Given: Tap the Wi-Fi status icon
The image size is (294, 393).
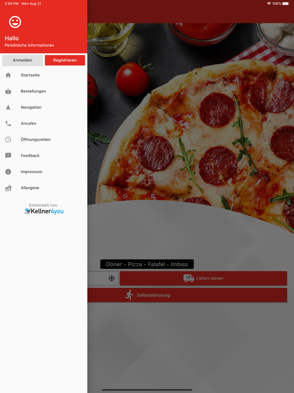Looking at the screenshot, I should [269, 3].
